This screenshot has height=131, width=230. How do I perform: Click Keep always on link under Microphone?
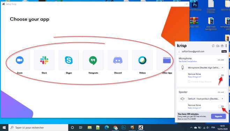coord(194,77)
